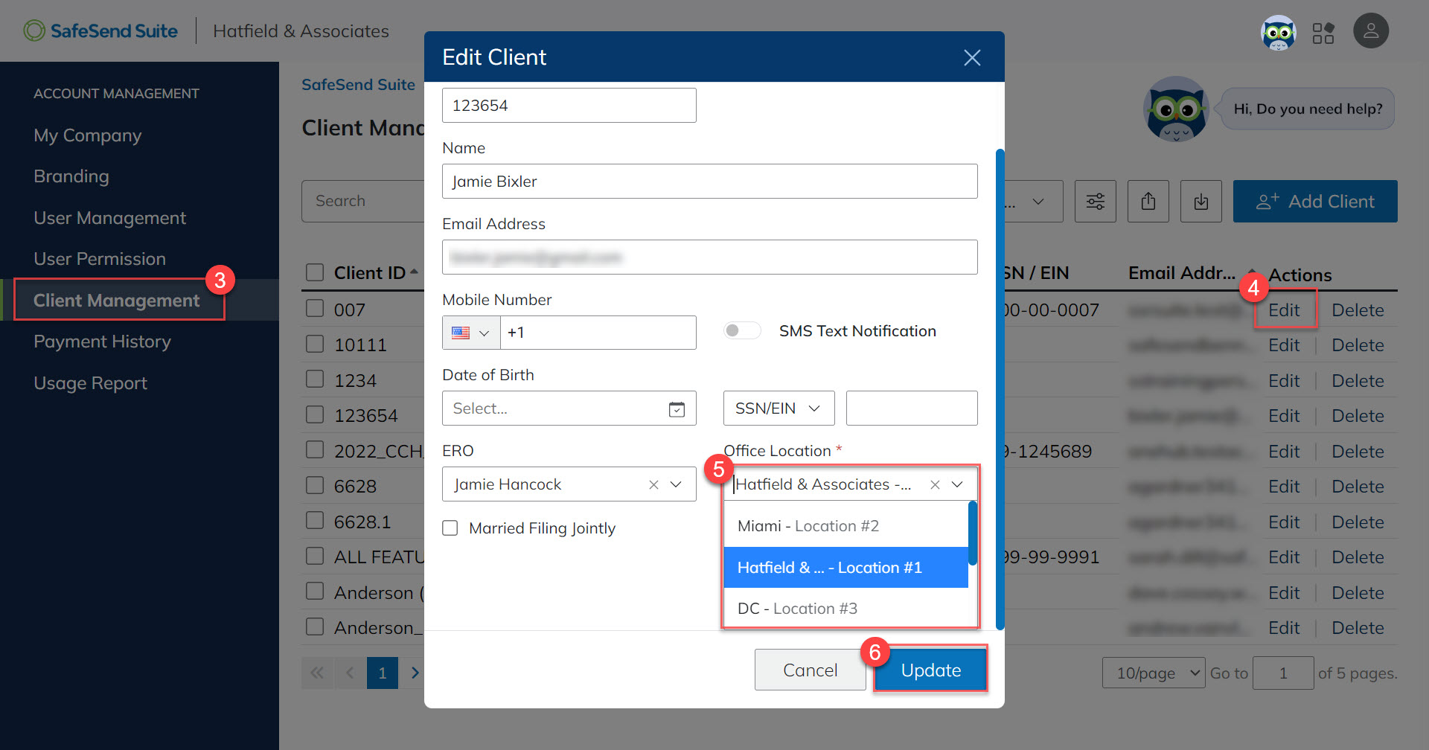
Task: Click the Email Address input field
Action: pyautogui.click(x=710, y=257)
